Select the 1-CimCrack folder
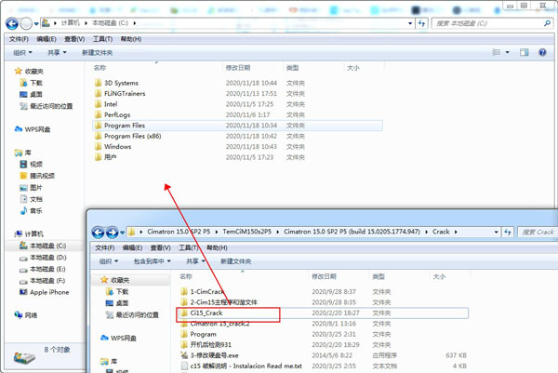This screenshot has width=558, height=373. tap(202, 291)
